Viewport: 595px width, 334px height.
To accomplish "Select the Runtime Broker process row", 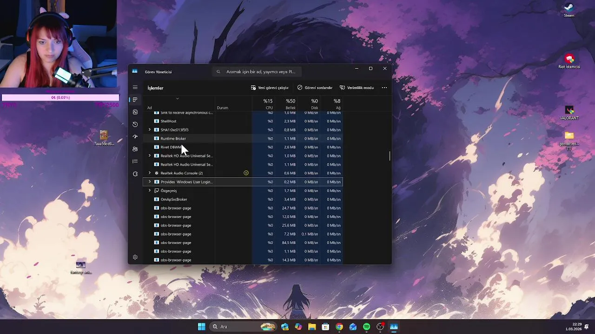I will click(x=243, y=138).
